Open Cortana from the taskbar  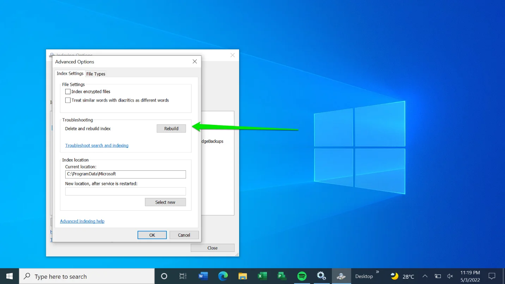click(x=164, y=276)
